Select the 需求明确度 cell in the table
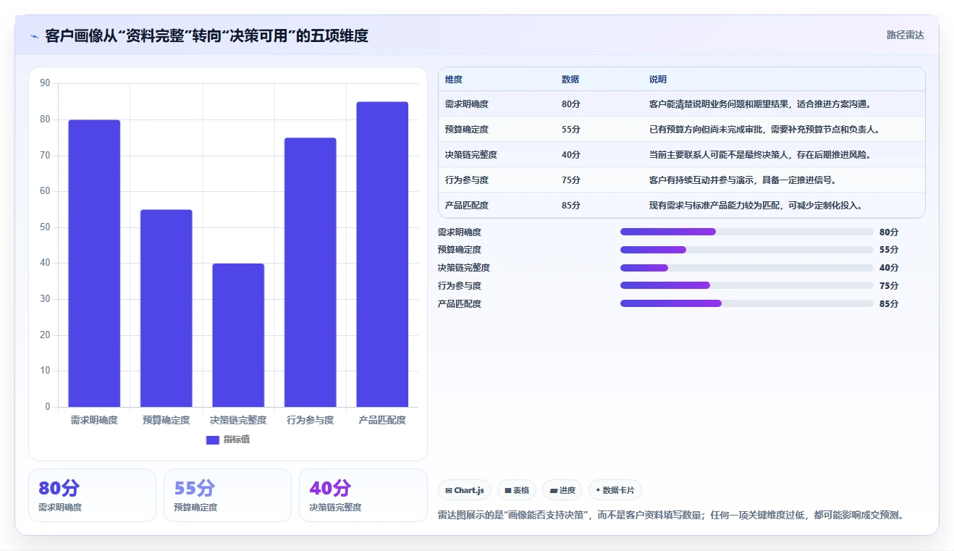The image size is (954, 551). point(467,104)
